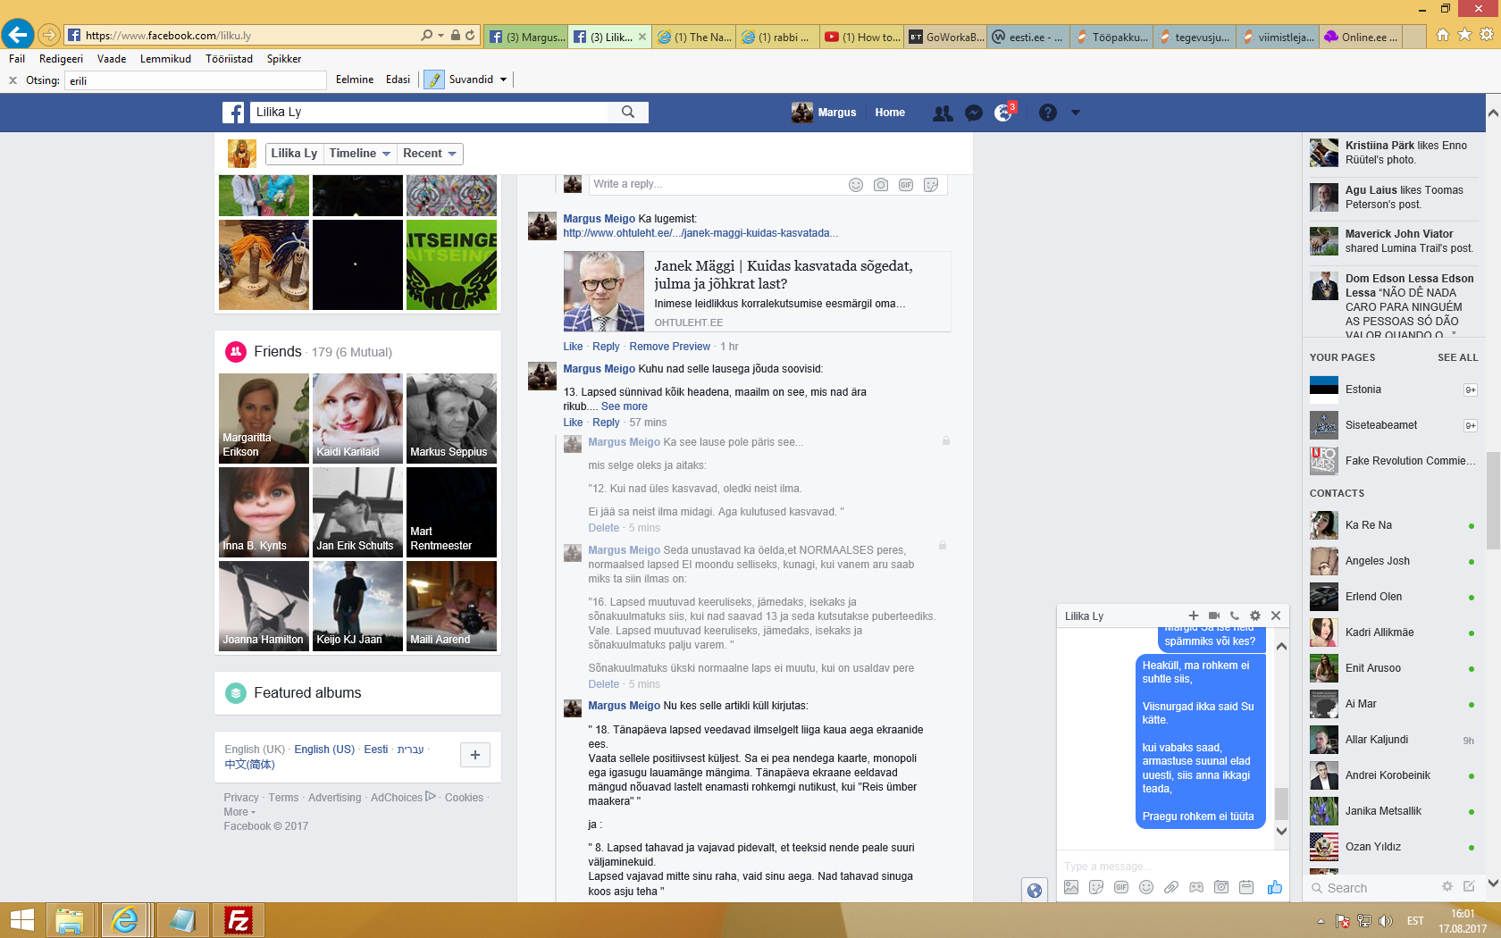The image size is (1501, 938).
Task: Open the Suvandid options dropdown
Action: point(503,80)
